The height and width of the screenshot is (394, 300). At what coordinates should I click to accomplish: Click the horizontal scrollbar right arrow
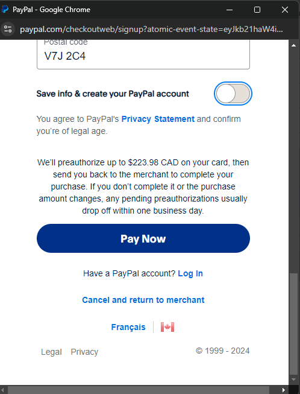[284, 390]
